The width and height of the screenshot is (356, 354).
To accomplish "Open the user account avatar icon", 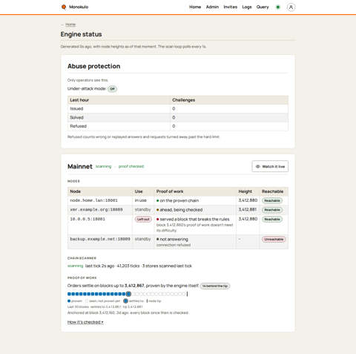I will 291,7.
